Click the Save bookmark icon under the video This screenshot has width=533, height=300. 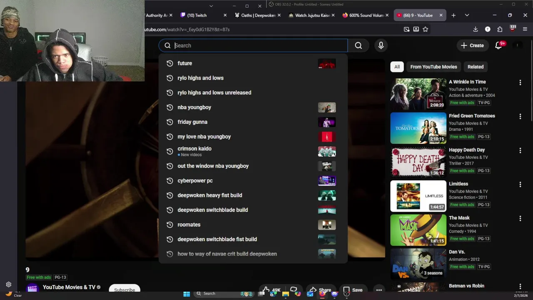[346, 290]
